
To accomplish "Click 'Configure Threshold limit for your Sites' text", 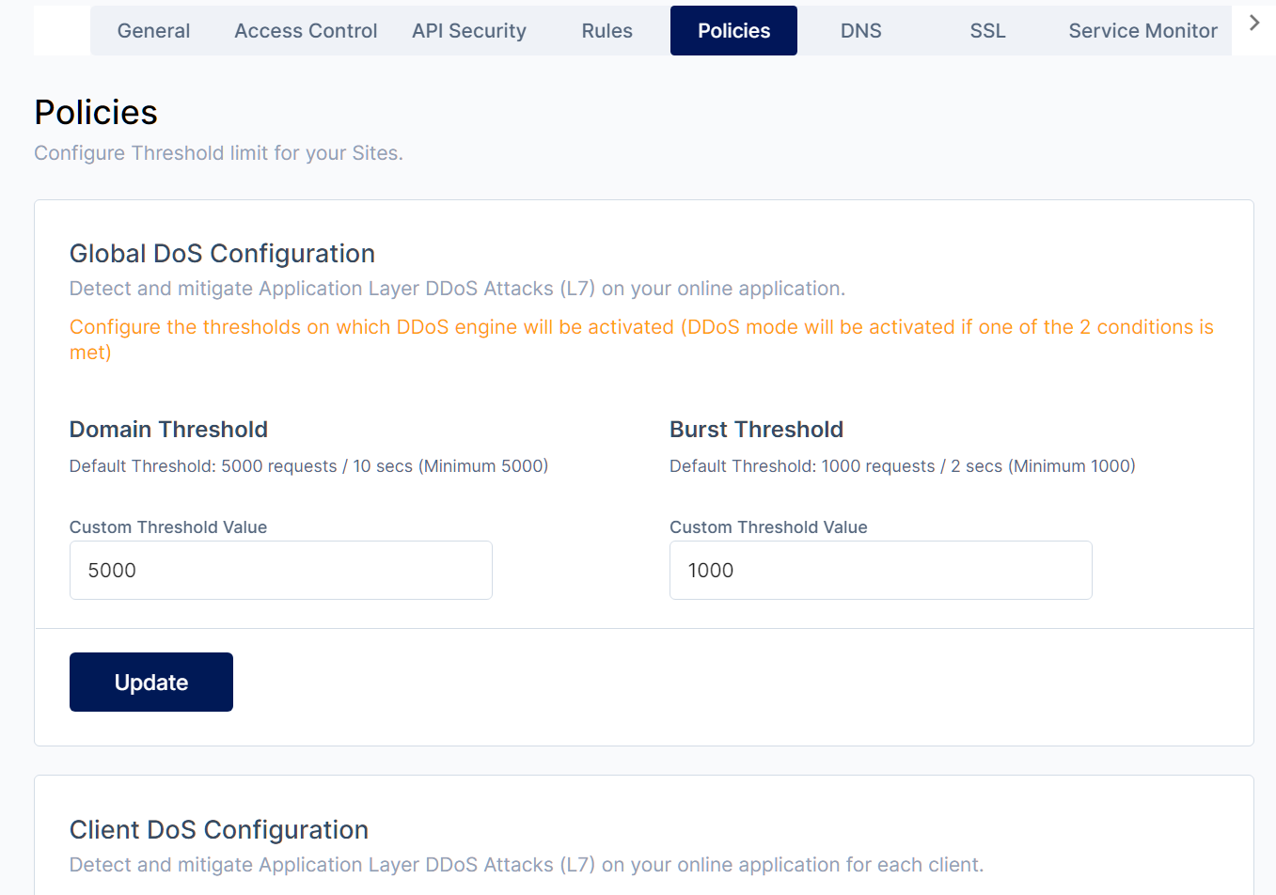I will tap(218, 153).
